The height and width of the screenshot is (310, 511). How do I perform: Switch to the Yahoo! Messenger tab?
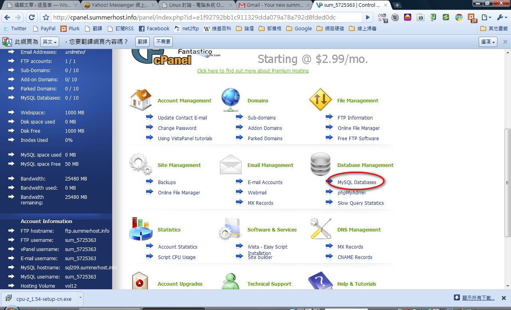(120, 5)
